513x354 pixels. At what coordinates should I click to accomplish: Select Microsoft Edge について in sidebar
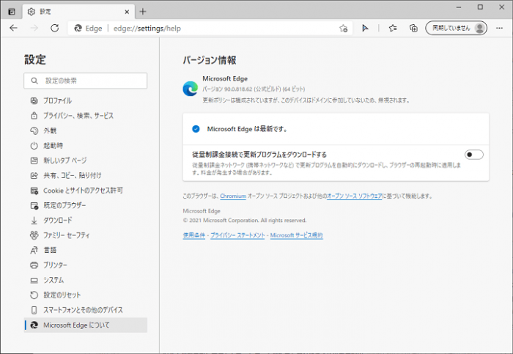click(x=86, y=325)
